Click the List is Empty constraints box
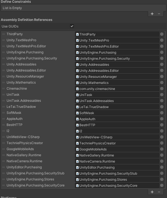 click(83, 8)
